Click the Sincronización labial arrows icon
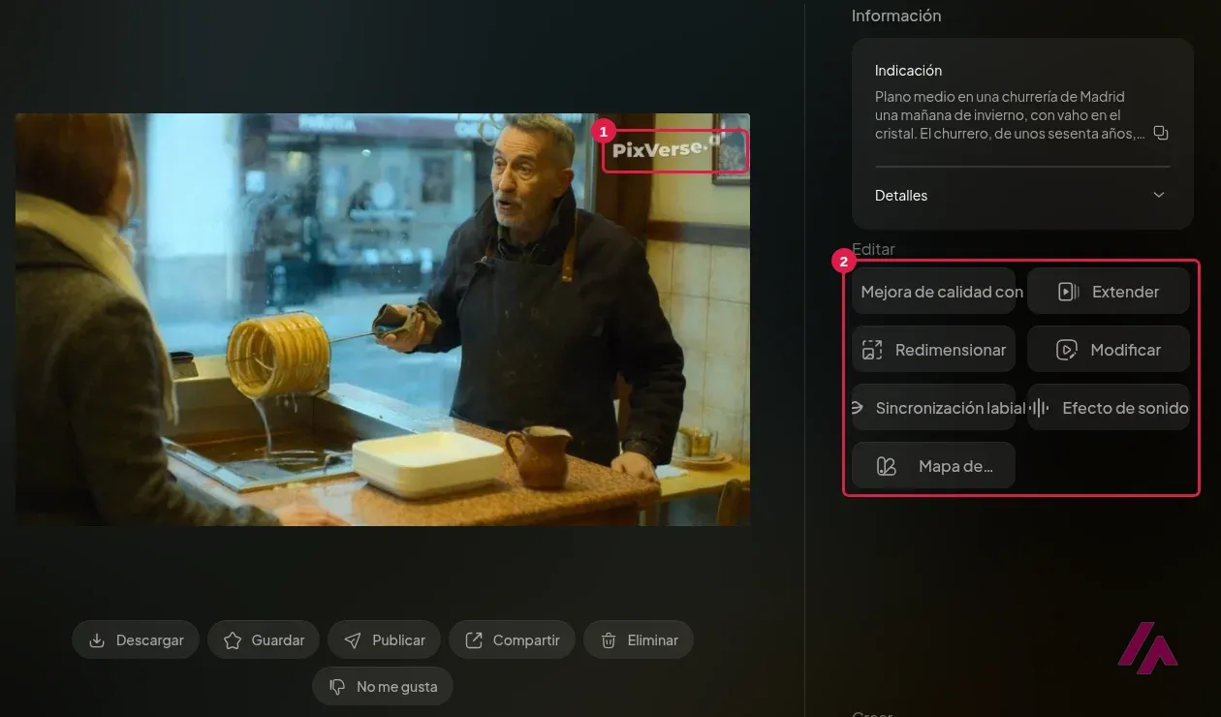This screenshot has width=1221, height=717. (858, 408)
